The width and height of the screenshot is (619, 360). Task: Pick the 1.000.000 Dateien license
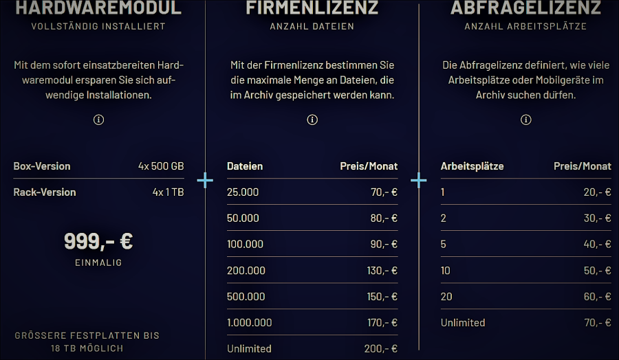coord(312,322)
